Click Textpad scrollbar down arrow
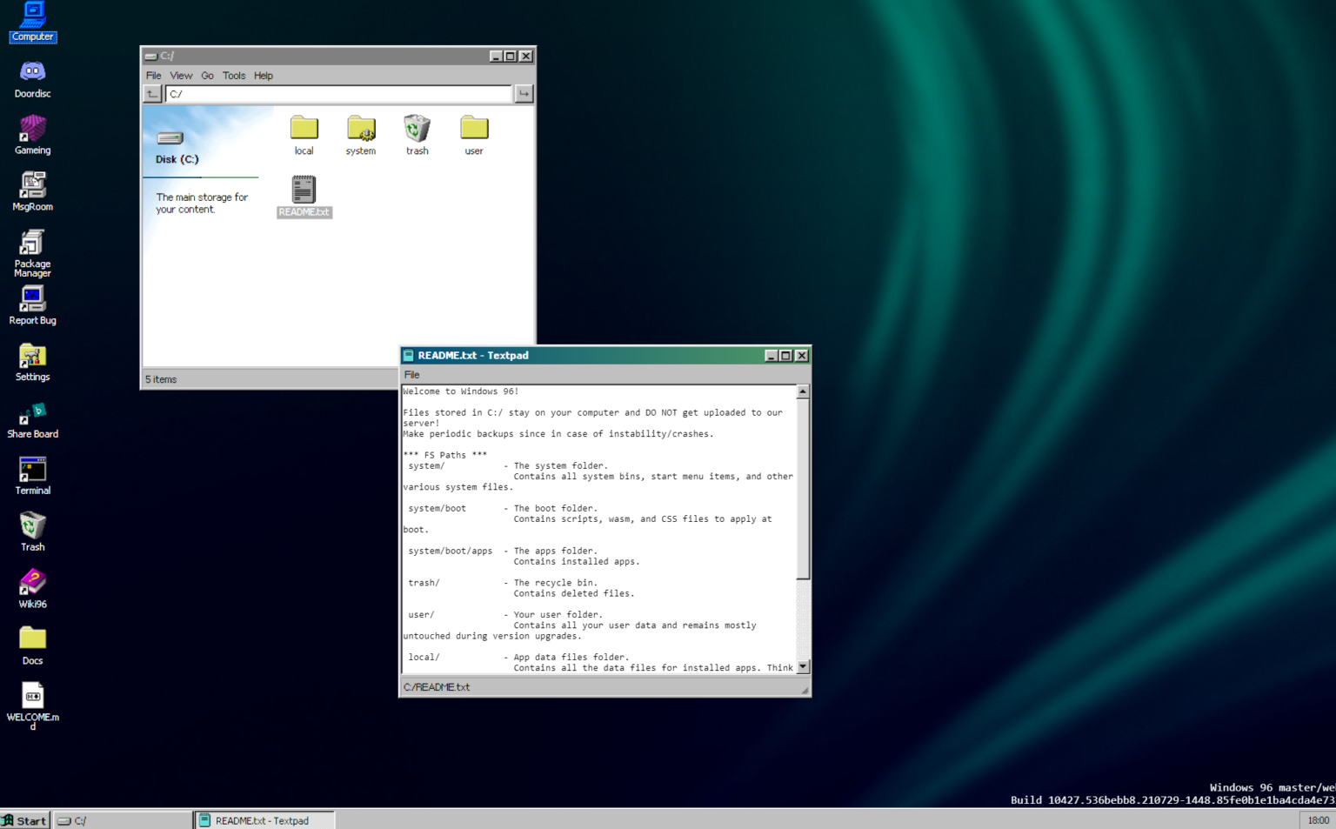The height and width of the screenshot is (829, 1336). [803, 667]
